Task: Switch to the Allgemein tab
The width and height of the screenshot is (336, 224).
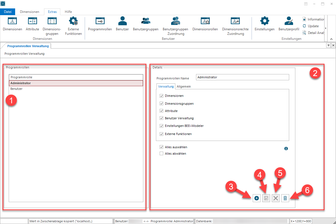Action: coord(184,86)
